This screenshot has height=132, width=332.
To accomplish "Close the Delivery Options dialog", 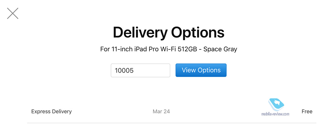I will pos(13,13).
